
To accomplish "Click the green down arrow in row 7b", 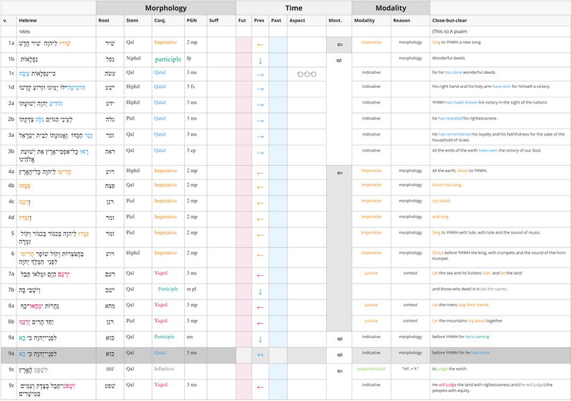I will point(260,292).
